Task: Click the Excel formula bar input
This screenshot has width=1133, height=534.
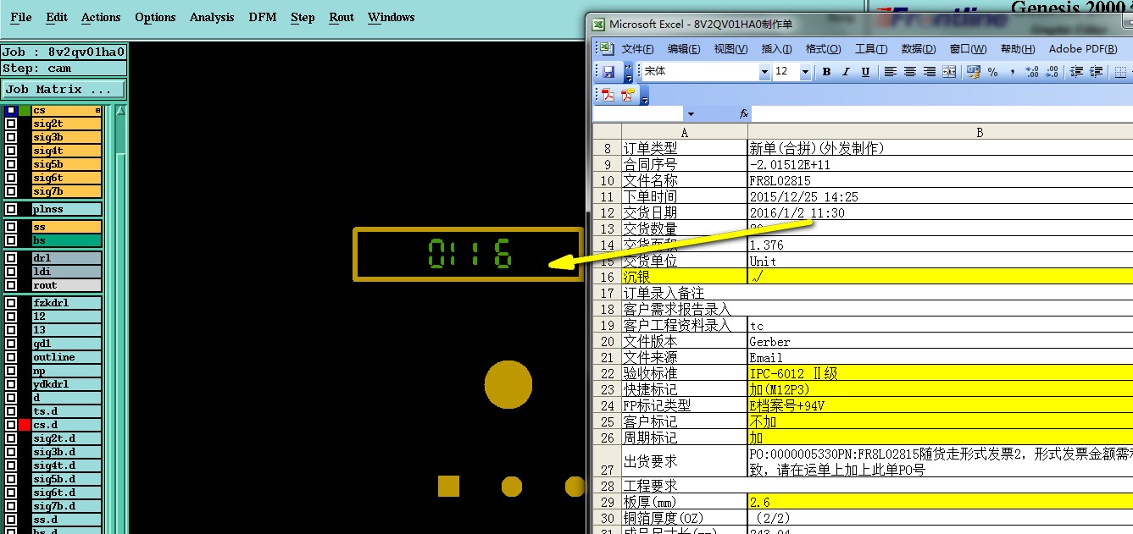Action: [942, 114]
